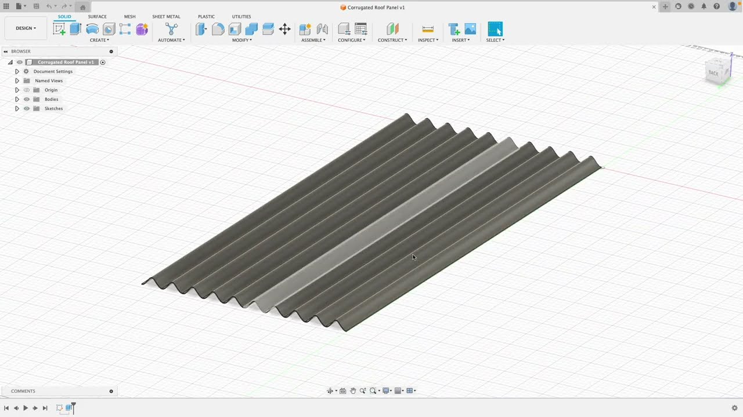The image size is (743, 417).
Task: Open the Rectangular Pattern tool
Action: click(x=125, y=29)
